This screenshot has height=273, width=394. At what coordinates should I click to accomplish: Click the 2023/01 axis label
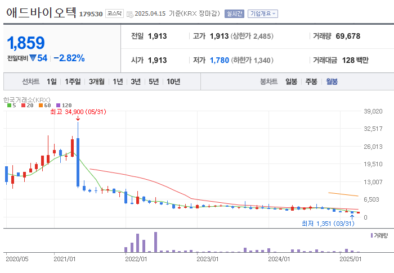(x=207, y=259)
